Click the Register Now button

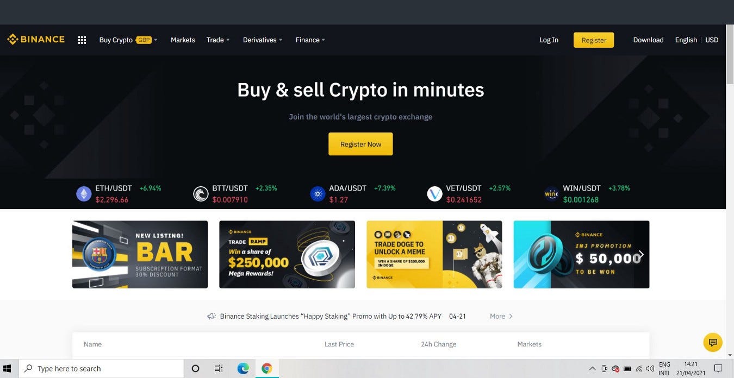(x=360, y=144)
